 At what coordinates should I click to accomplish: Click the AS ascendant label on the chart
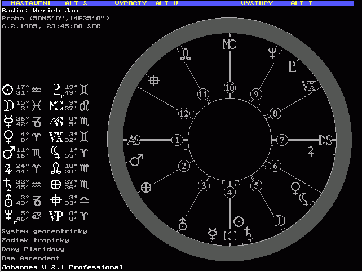[x=134, y=140]
